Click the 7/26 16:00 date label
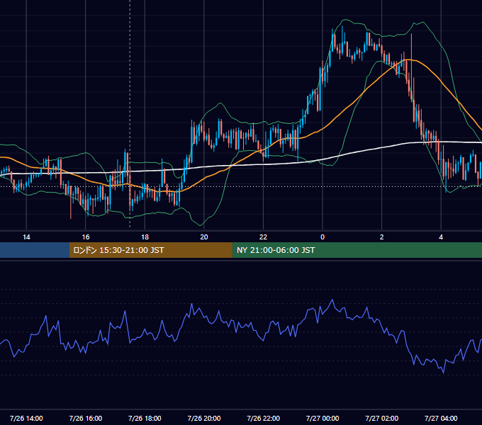Screen dimensions: 482x425 pyautogui.click(x=86, y=418)
